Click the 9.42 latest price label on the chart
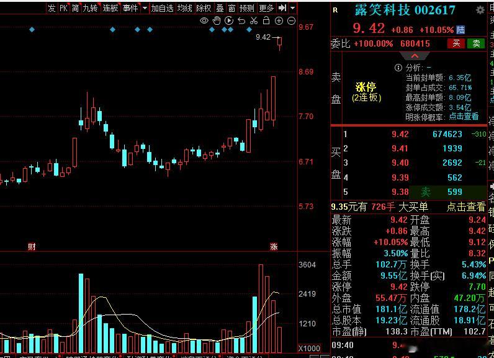This screenshot has width=494, height=358. coord(263,37)
